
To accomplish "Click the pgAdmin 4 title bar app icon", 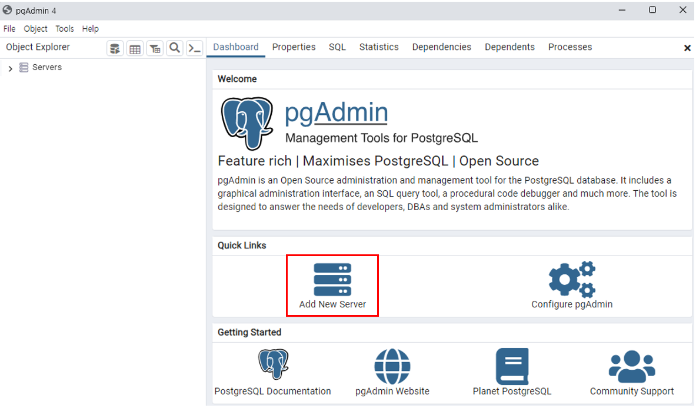I will click(x=7, y=10).
